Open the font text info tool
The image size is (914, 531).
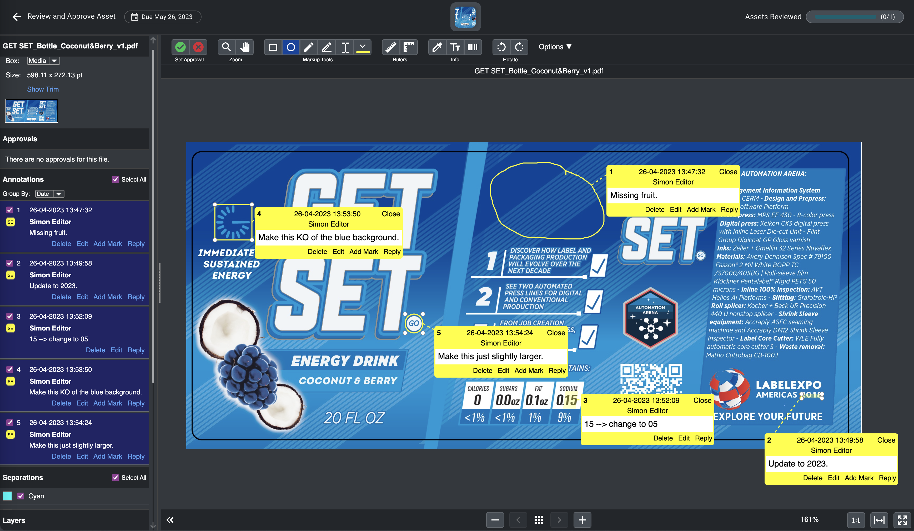pos(455,47)
